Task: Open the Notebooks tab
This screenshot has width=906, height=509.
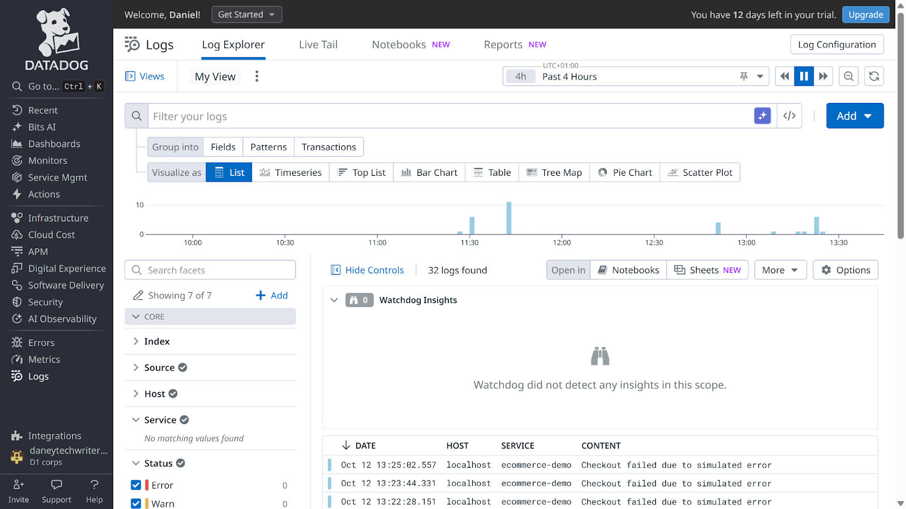Action: pyautogui.click(x=411, y=45)
